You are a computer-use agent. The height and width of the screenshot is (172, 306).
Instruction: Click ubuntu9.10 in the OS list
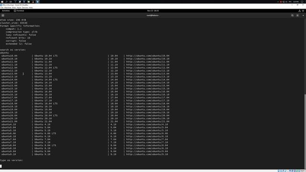pos(9,154)
